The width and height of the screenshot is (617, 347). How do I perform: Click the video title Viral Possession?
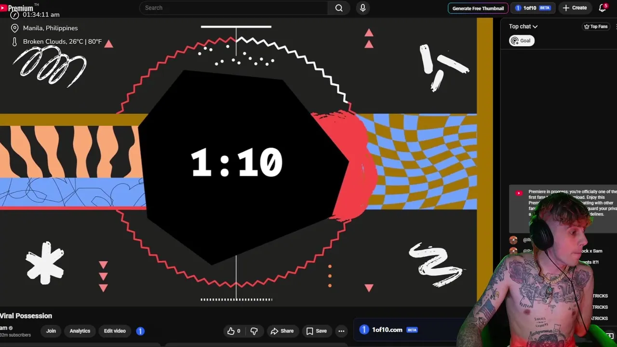pyautogui.click(x=26, y=316)
